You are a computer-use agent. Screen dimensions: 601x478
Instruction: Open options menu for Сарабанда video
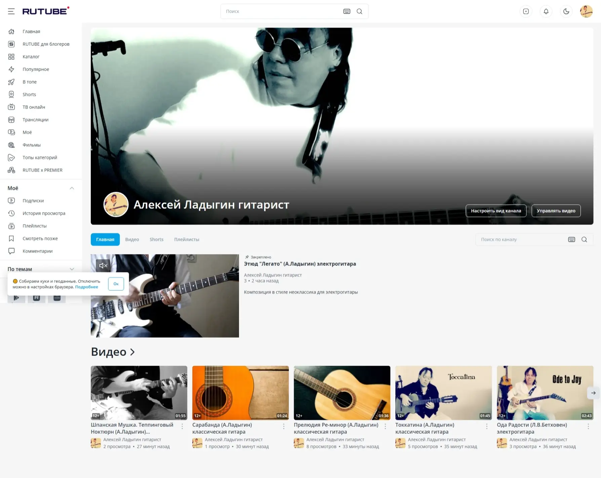[284, 426]
